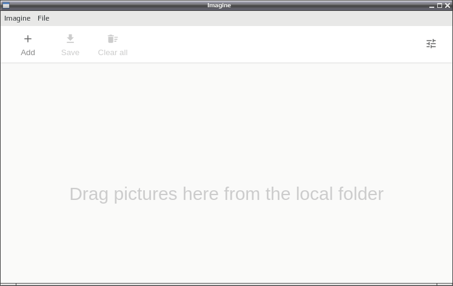Click the Save download icon
Image resolution: width=453 pixels, height=286 pixels.
pyautogui.click(x=70, y=39)
